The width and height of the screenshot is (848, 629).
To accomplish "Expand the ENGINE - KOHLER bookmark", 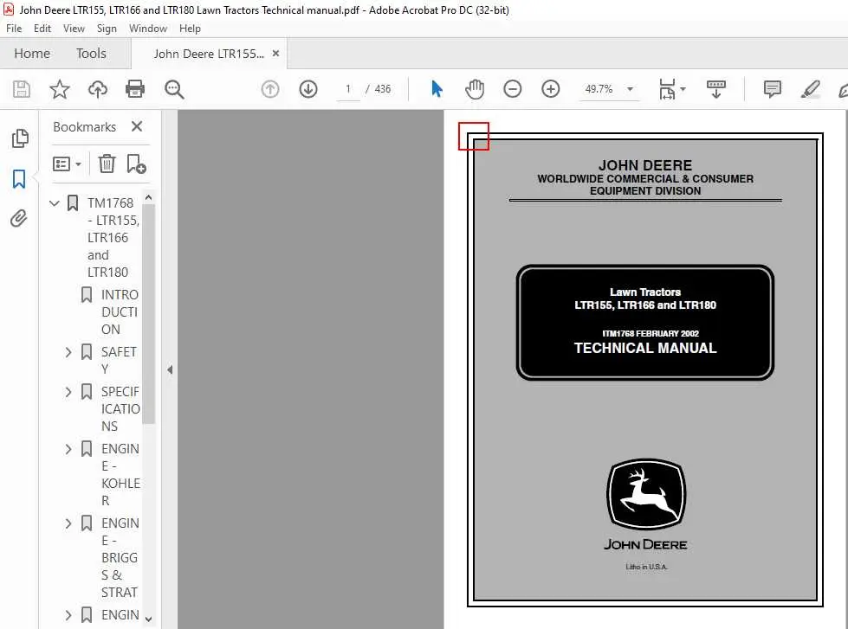I will tap(68, 449).
